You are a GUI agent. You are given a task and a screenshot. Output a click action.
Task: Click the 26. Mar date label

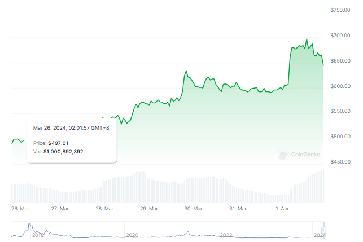pos(20,209)
